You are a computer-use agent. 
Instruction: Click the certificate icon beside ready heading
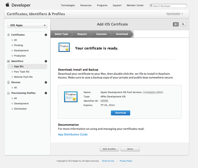click(x=64, y=47)
